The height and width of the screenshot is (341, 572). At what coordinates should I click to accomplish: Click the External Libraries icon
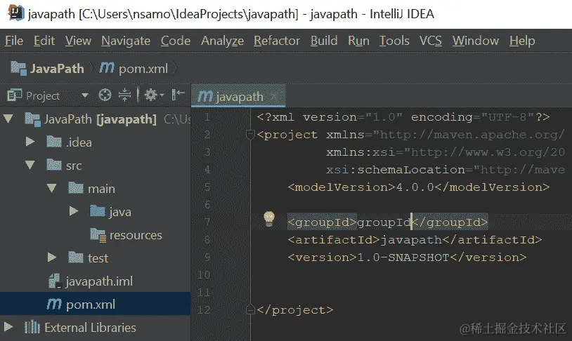click(x=32, y=327)
